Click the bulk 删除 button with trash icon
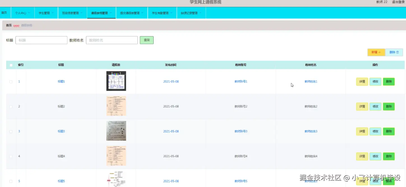This screenshot has width=406, height=187. tap(394, 52)
